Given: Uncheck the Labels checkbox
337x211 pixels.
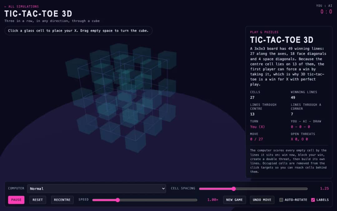Looking at the screenshot, I should (x=313, y=200).
